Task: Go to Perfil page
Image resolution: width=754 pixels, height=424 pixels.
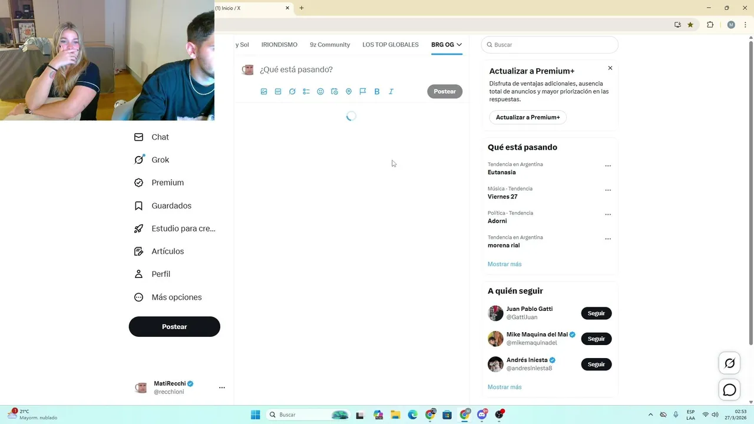Action: tap(153, 274)
